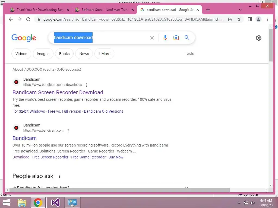Start voice search with the microphone
278x208 pixels.
click(x=165, y=37)
